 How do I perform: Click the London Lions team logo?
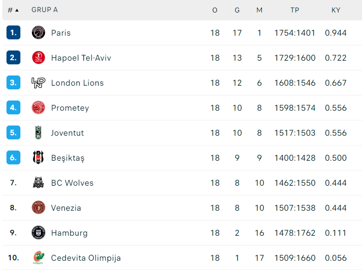(38, 83)
